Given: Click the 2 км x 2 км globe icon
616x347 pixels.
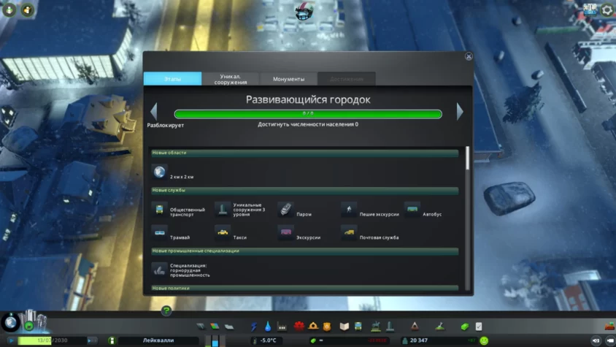Looking at the screenshot, I should (x=160, y=172).
